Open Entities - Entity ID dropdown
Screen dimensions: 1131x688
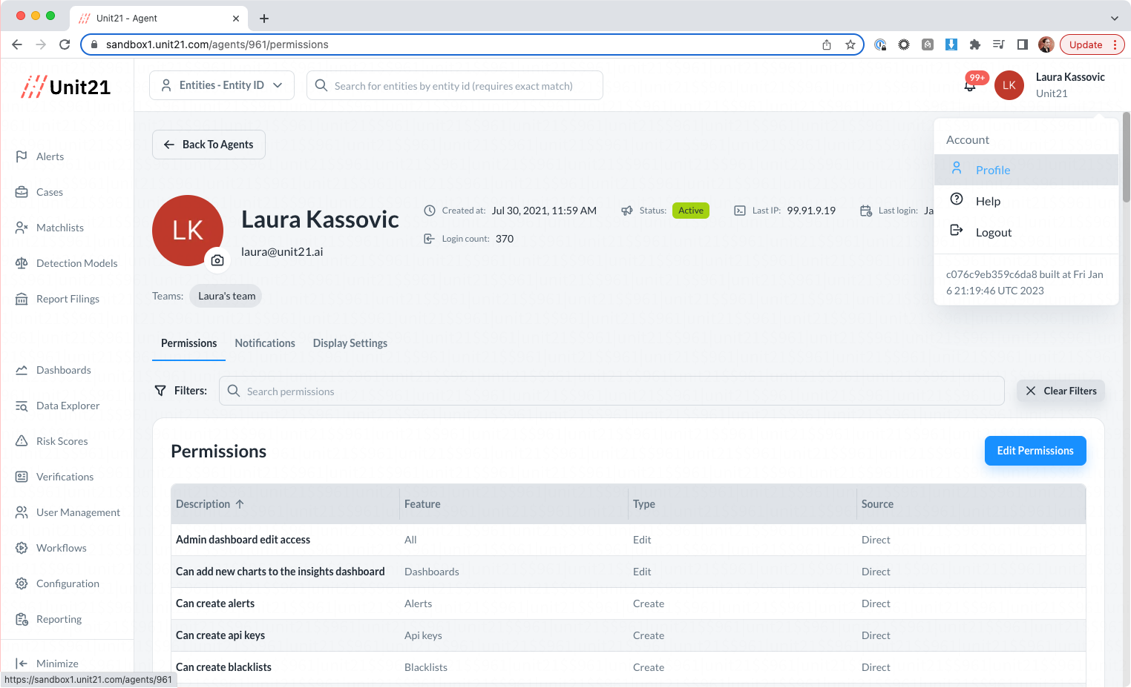pos(222,85)
